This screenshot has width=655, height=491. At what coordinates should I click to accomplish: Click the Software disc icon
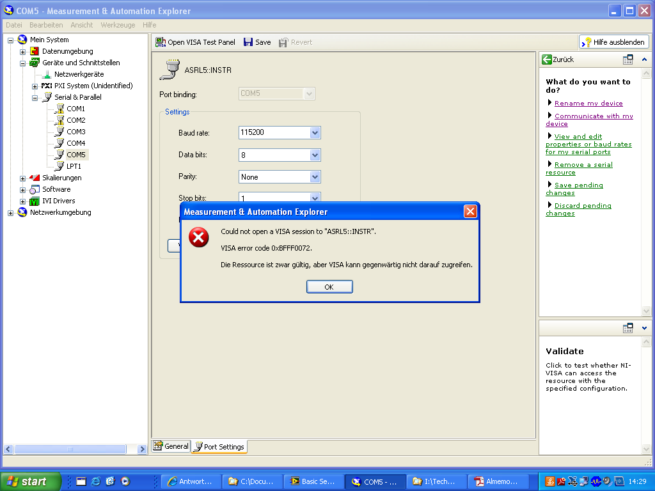[35, 189]
